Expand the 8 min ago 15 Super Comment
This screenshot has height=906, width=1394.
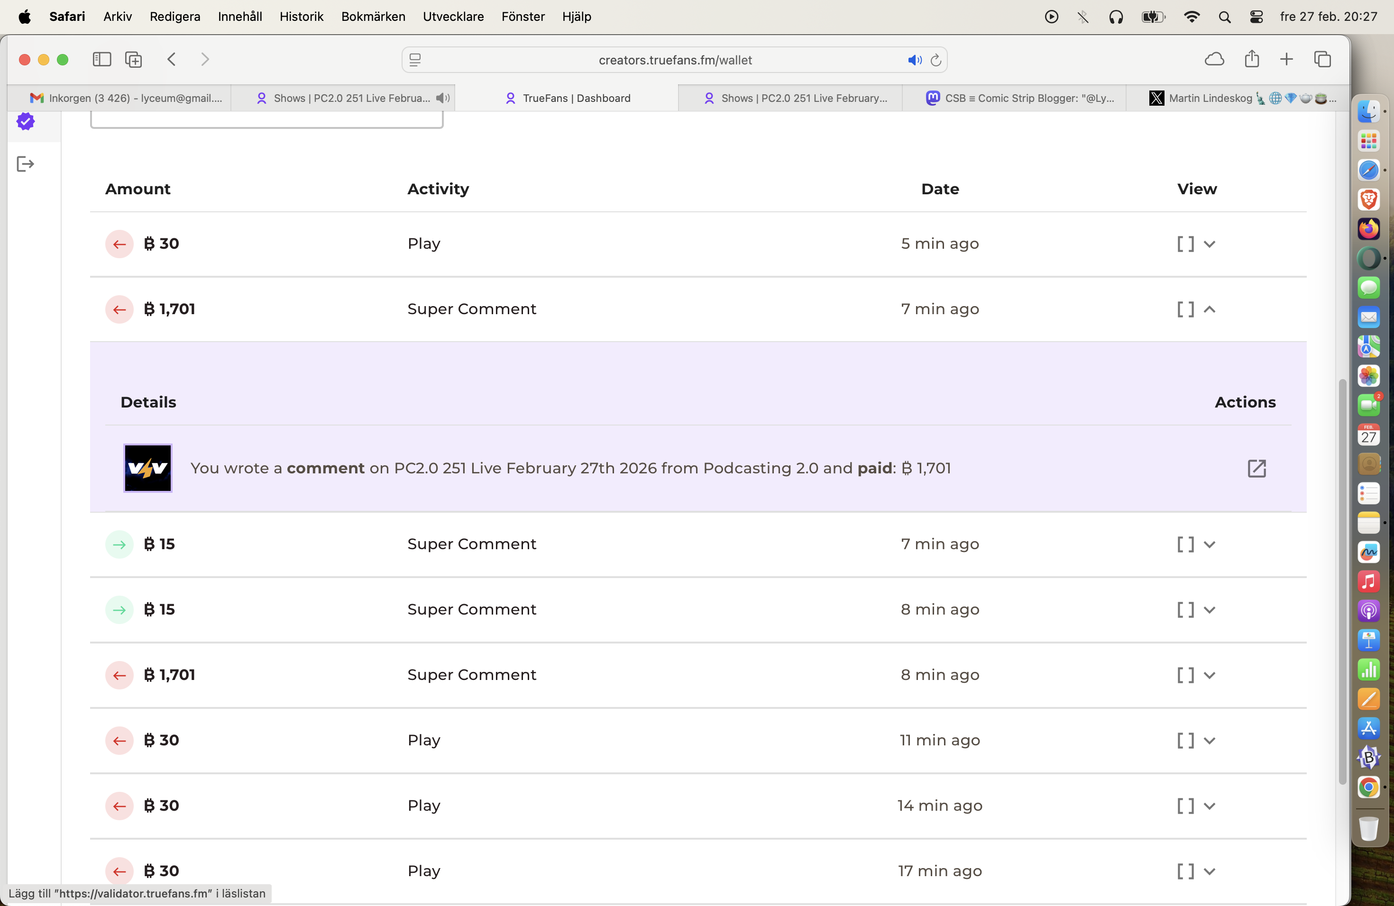[x=1210, y=610]
